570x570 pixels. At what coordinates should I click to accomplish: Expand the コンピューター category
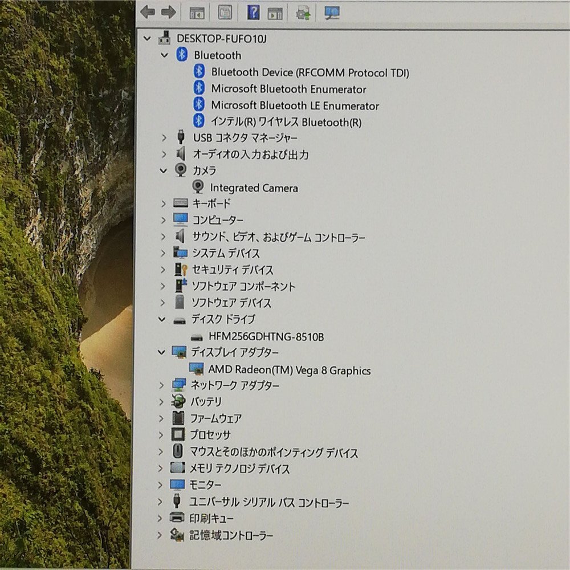click(x=163, y=220)
